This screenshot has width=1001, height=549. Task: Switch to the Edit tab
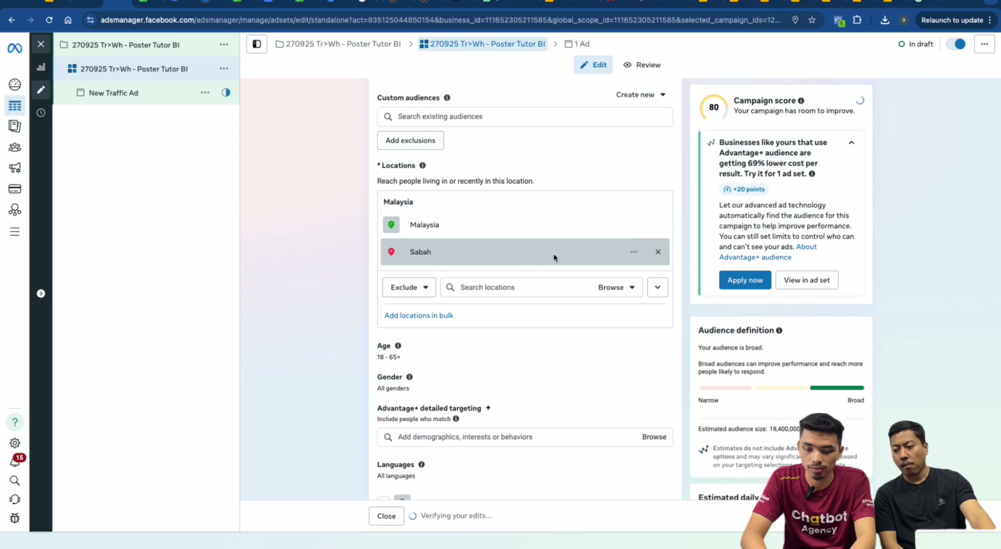click(x=593, y=65)
